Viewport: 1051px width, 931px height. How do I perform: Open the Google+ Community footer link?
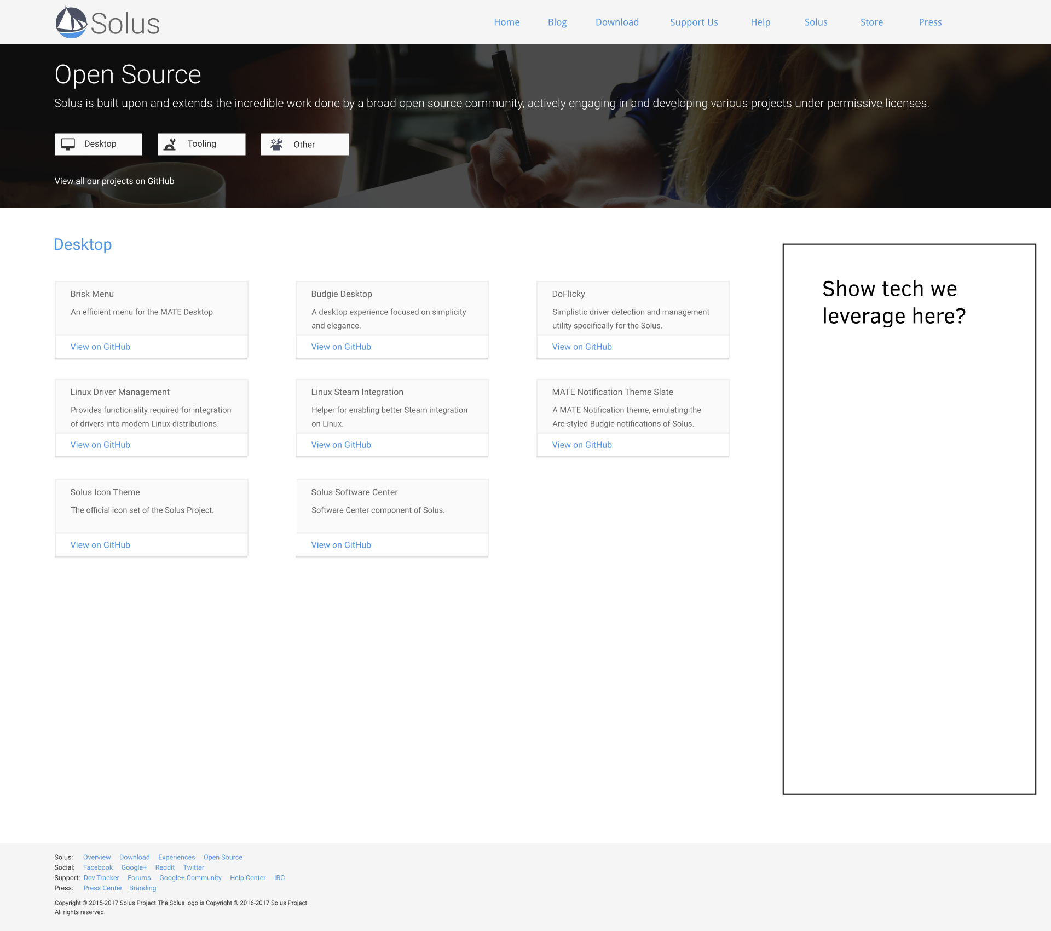pos(190,878)
